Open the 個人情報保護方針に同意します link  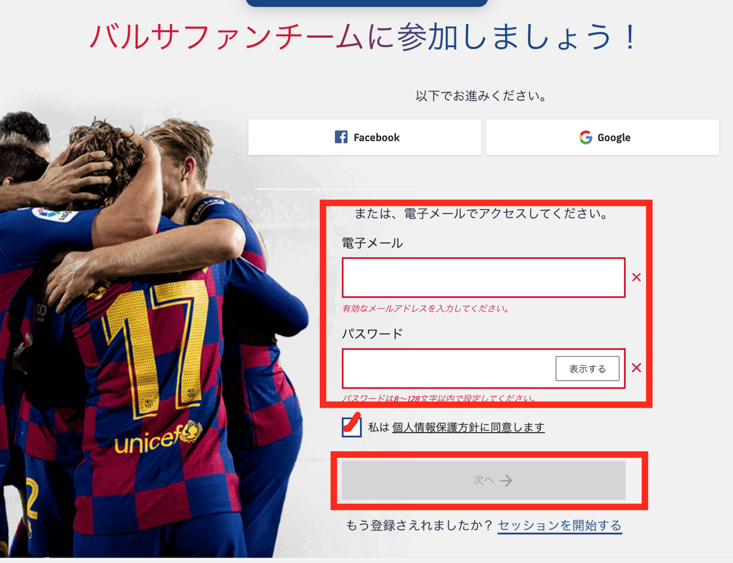(468, 427)
